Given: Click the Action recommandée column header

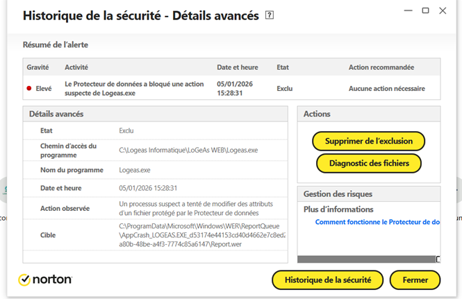Looking at the screenshot, I should point(381,67).
